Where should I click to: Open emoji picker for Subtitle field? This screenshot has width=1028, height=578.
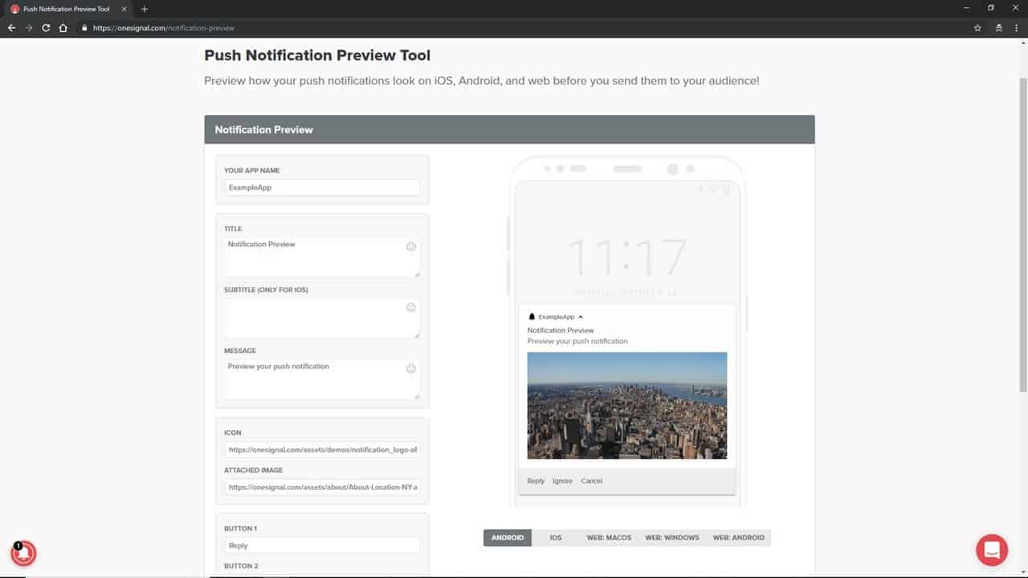pos(411,307)
